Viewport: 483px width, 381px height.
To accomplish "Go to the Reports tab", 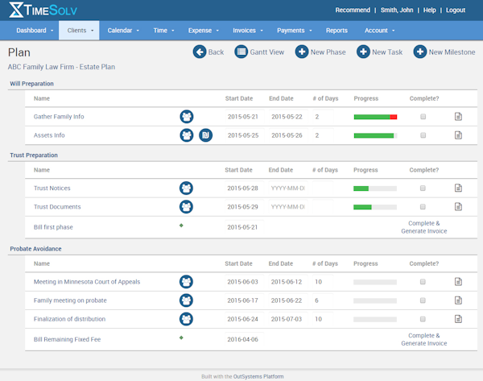I will click(336, 31).
